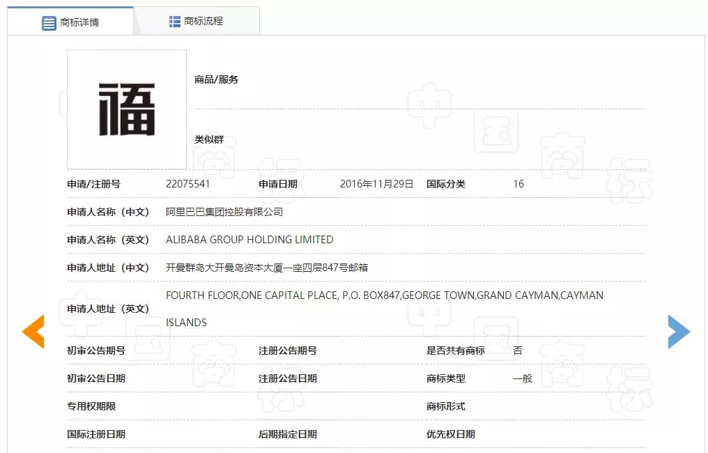Click the blue right navigation arrow
This screenshot has width=708, height=453.
coord(679,332)
